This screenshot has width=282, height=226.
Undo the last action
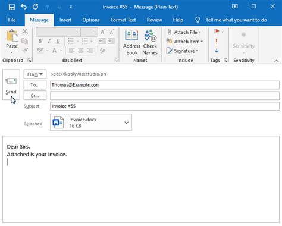24,7
